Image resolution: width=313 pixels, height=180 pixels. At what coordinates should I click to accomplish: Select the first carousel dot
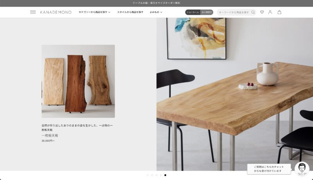pyautogui.click(x=148, y=175)
